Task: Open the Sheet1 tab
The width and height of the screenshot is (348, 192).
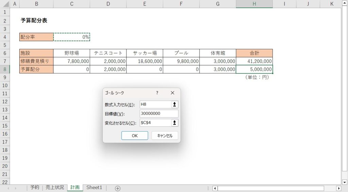Action: pos(94,188)
